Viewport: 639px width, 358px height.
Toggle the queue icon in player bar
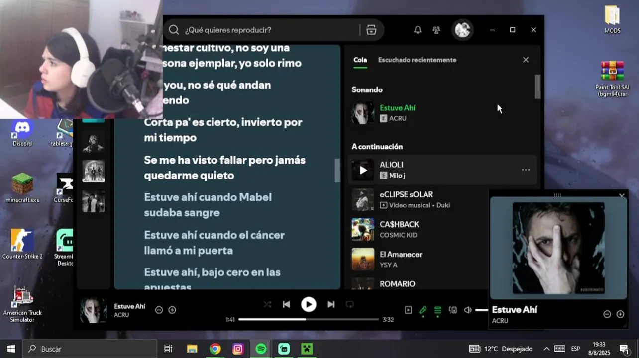437,310
